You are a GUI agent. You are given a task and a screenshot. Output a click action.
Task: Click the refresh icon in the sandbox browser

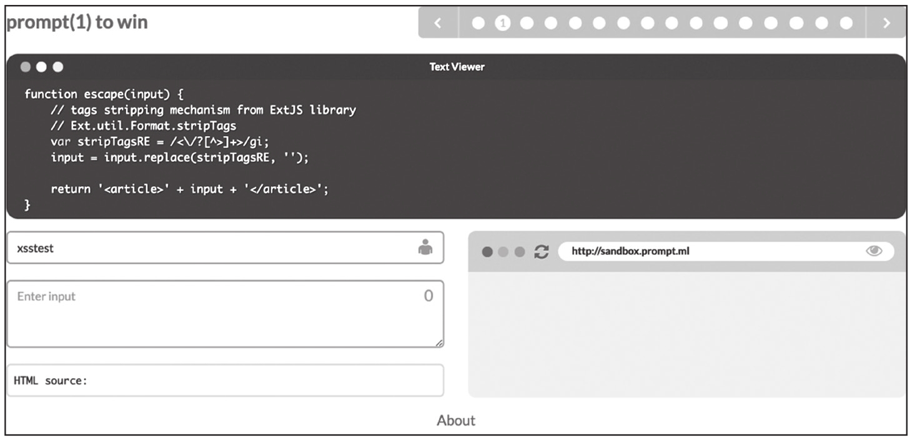click(x=542, y=252)
